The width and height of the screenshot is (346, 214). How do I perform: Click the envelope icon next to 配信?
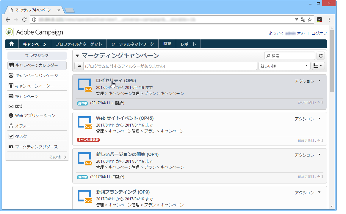coord(11,106)
